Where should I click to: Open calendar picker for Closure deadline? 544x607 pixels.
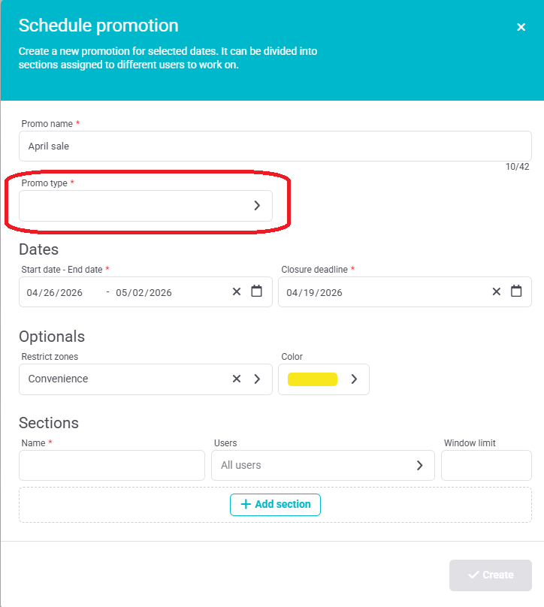coord(516,291)
